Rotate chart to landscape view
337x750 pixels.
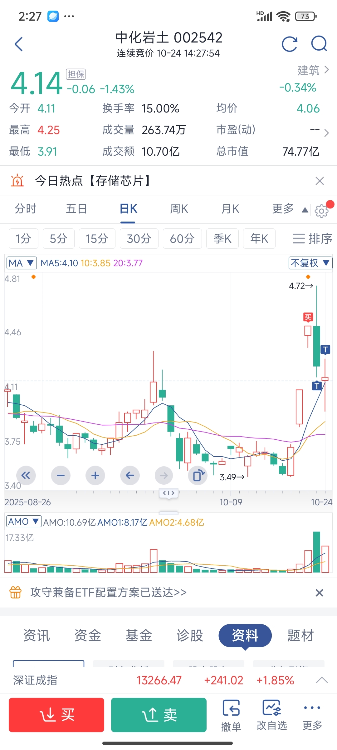coord(198,476)
